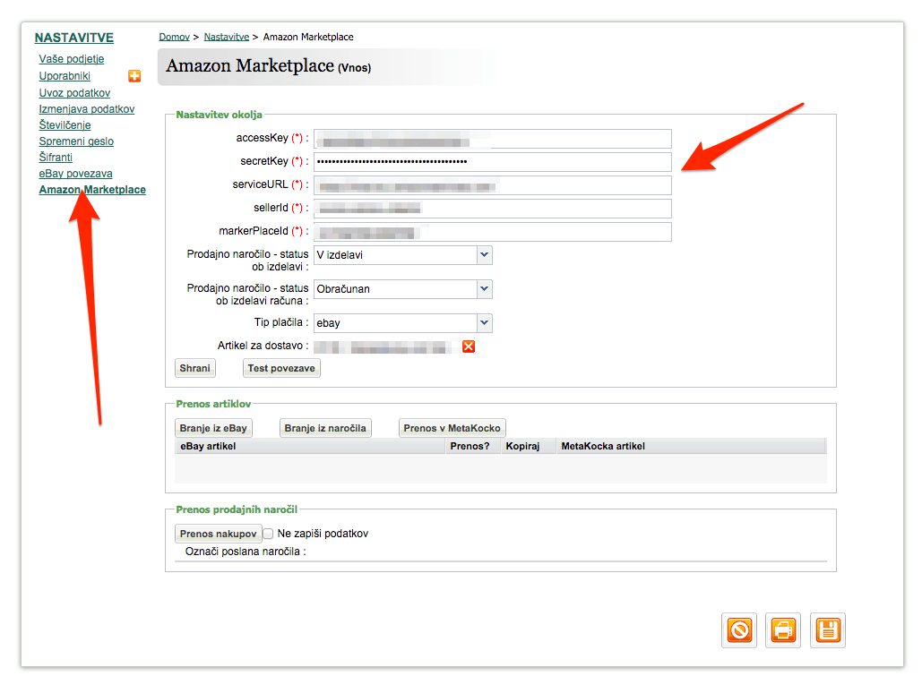Open eBay povezava in the sidebar
Screen dimensions: 922x676
point(76,174)
